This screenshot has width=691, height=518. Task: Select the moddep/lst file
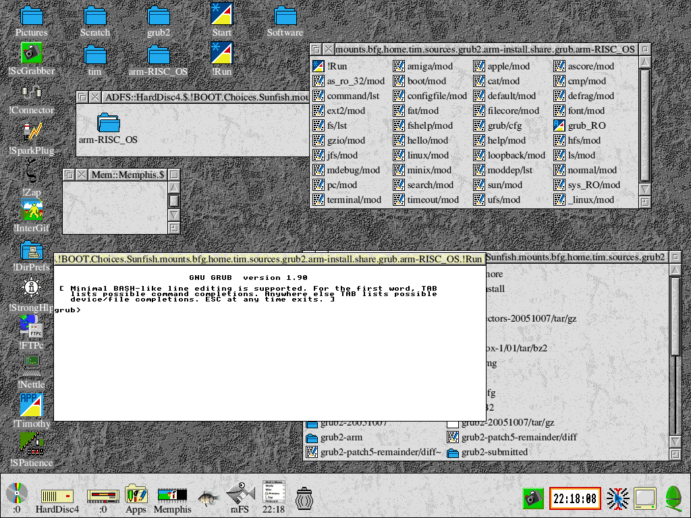tap(503, 170)
